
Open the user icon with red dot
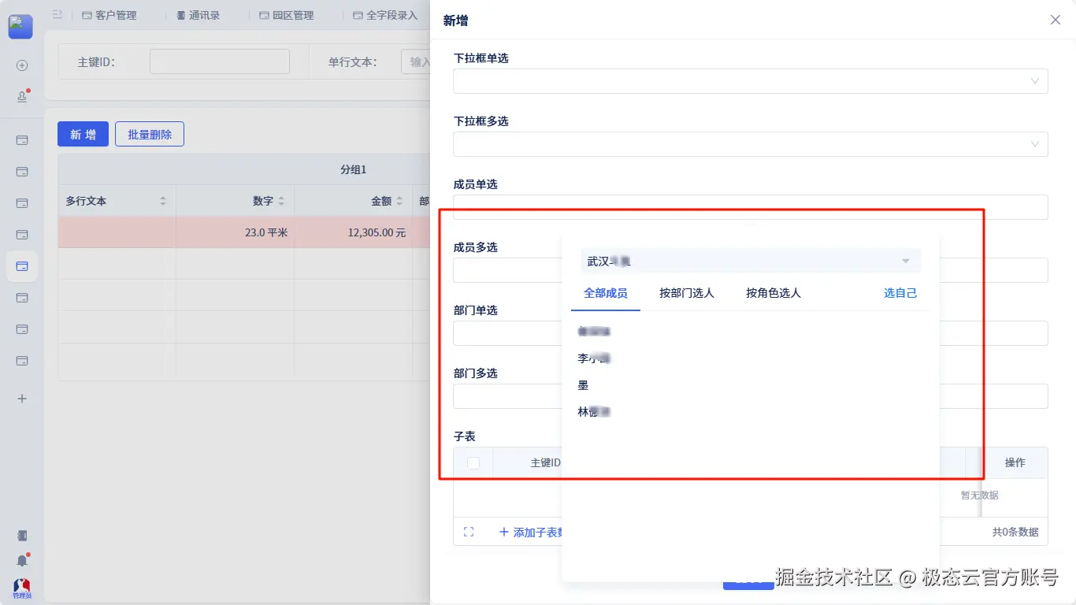[x=22, y=97]
